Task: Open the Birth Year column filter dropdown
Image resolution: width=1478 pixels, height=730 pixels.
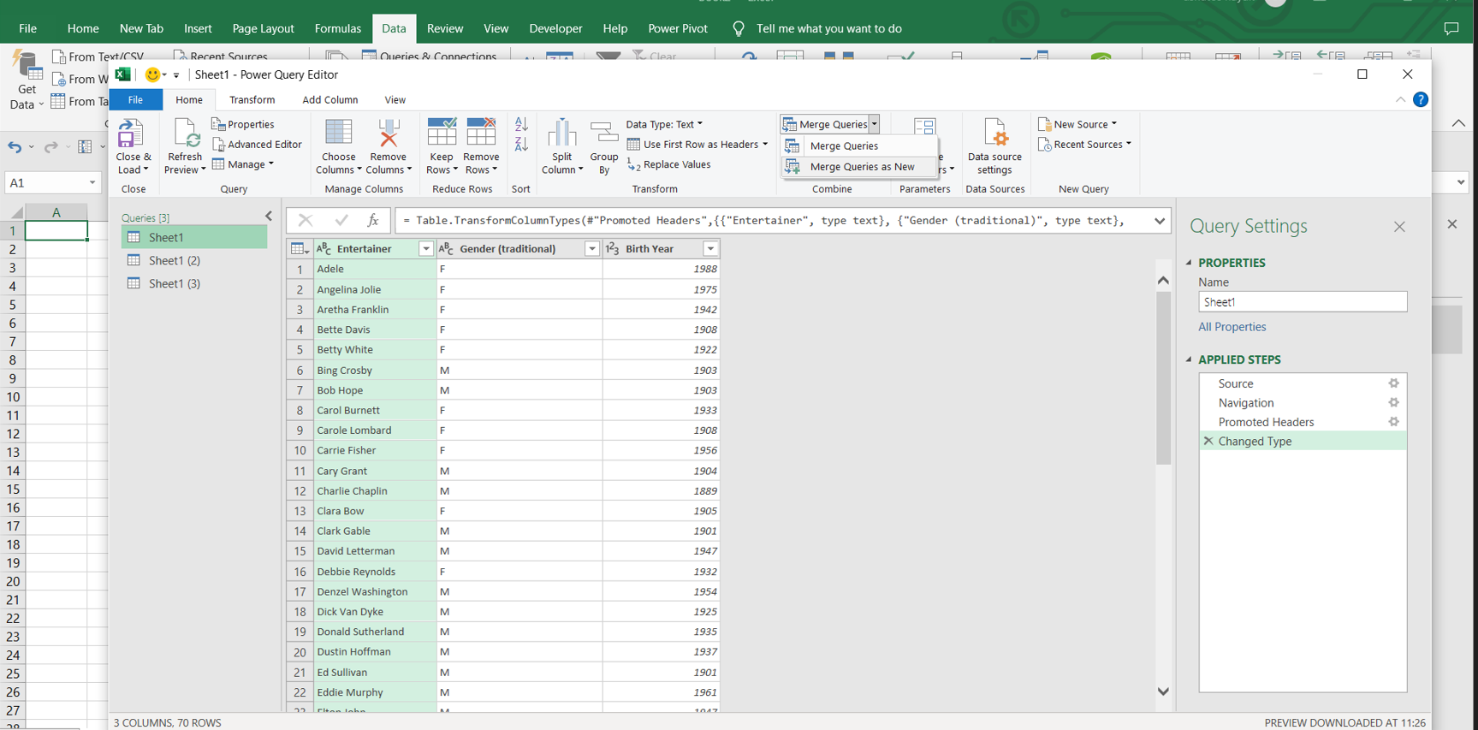Action: coord(710,249)
